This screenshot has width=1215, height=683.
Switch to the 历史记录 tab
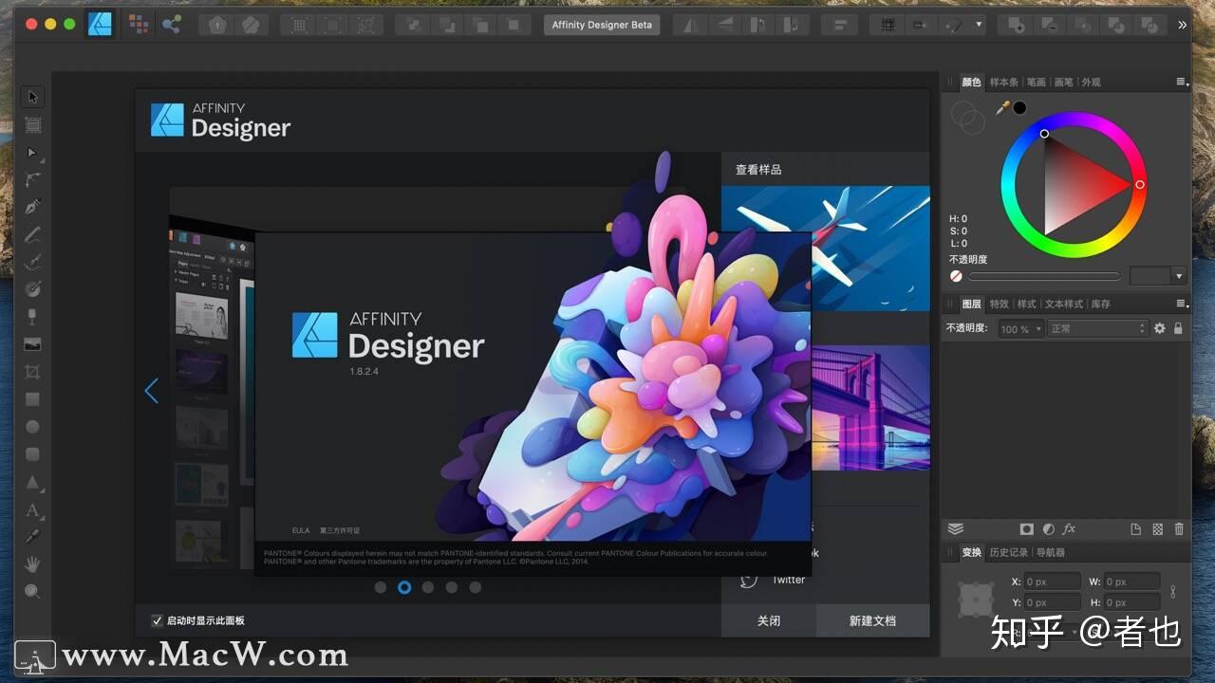click(x=1008, y=552)
